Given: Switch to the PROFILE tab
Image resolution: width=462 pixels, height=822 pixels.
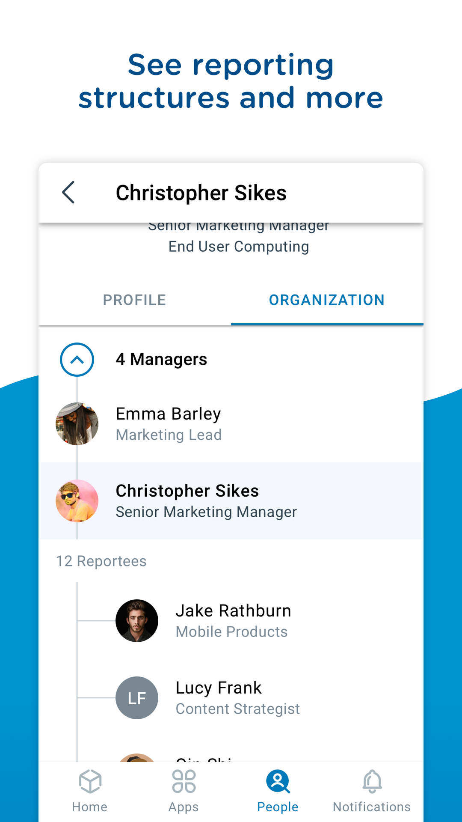Looking at the screenshot, I should (x=135, y=300).
